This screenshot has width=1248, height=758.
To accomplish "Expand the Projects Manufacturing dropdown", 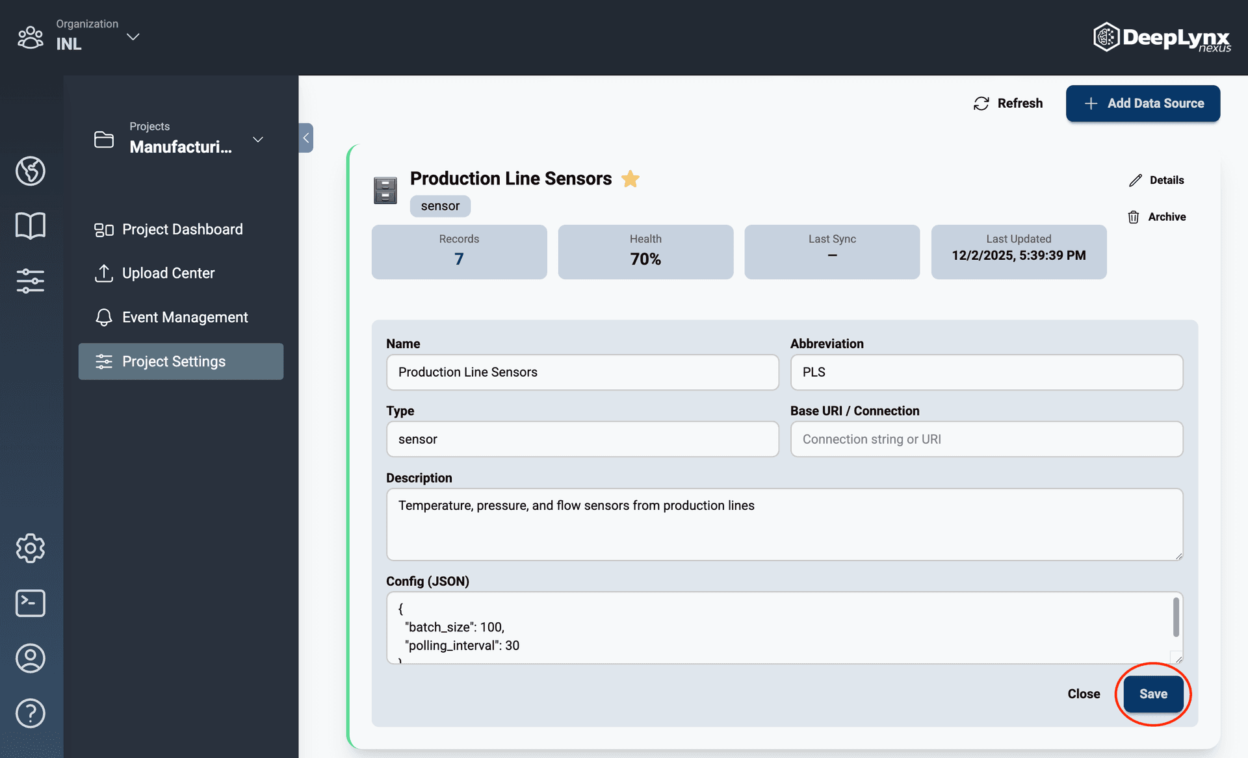I will (x=258, y=140).
